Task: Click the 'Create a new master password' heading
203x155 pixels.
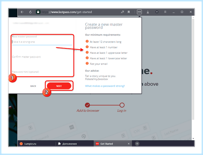Action: pyautogui.click(x=104, y=26)
